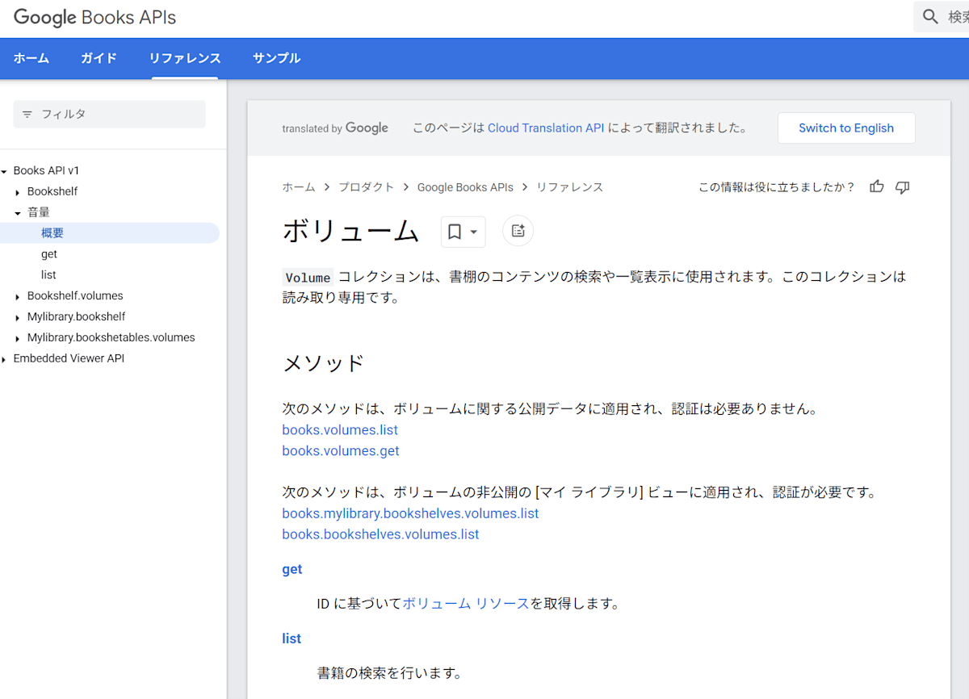The image size is (969, 699).
Task: Open the books.volumes.list link
Action: [x=340, y=429]
